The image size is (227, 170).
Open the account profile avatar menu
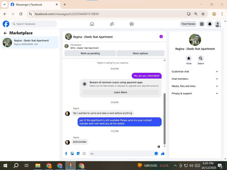click(217, 24)
